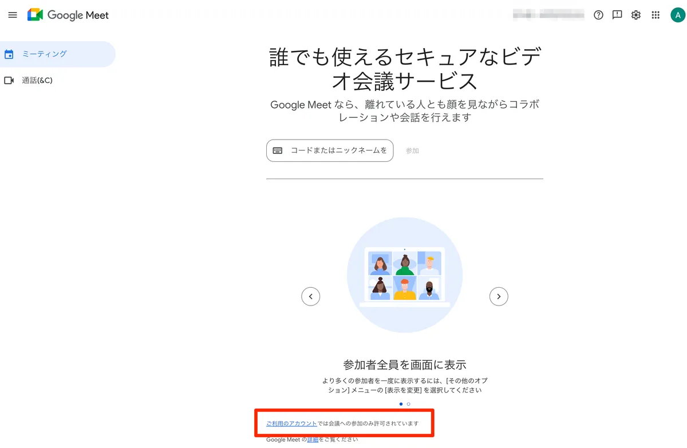Image resolution: width=687 pixels, height=448 pixels.
Task: Click the video camera icon beside 通話
Action: tap(9, 81)
